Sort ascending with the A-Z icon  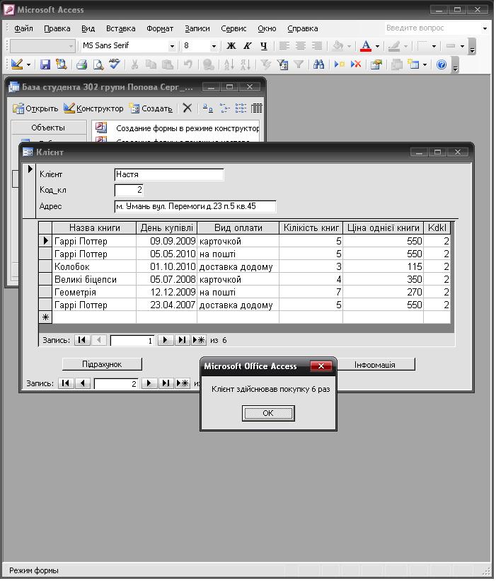coord(229,65)
